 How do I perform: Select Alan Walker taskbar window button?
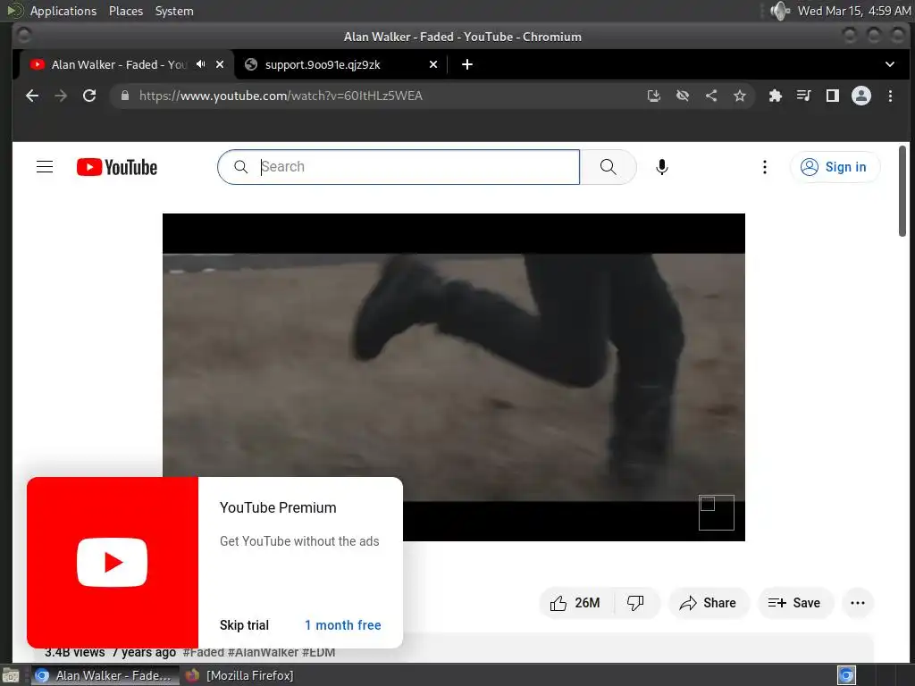pyautogui.click(x=105, y=675)
